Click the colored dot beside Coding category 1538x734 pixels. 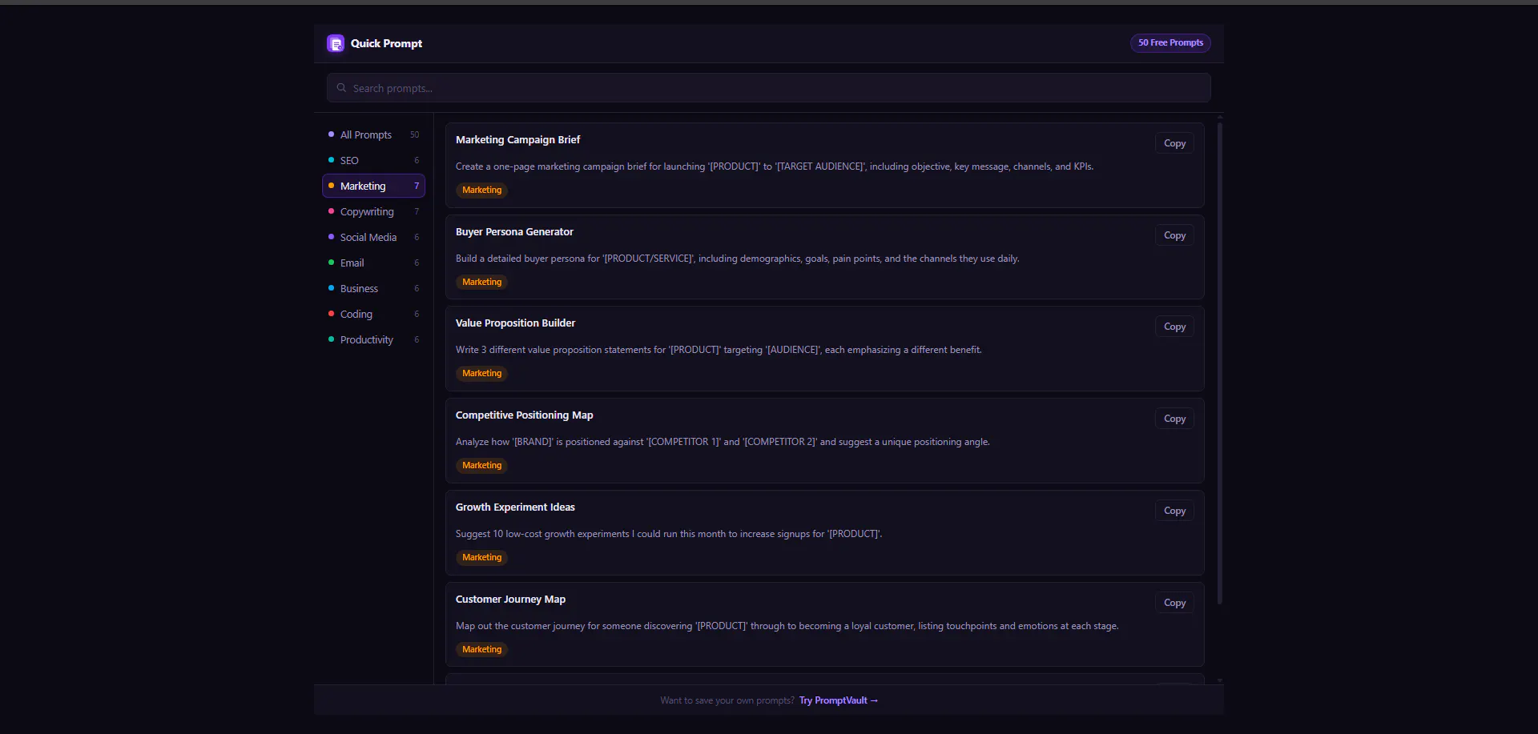point(331,314)
